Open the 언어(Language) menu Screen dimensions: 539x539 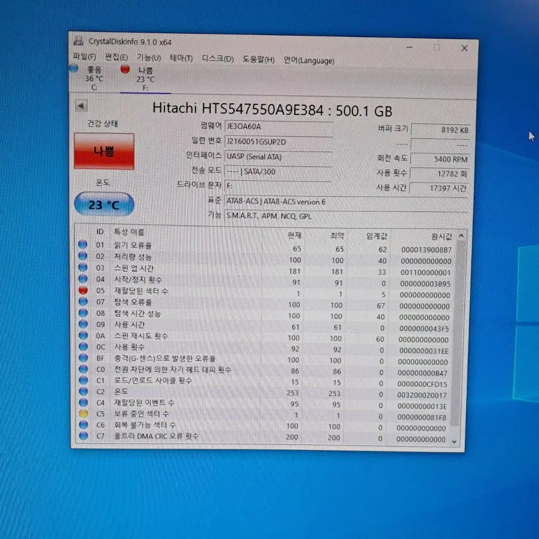coord(309,60)
